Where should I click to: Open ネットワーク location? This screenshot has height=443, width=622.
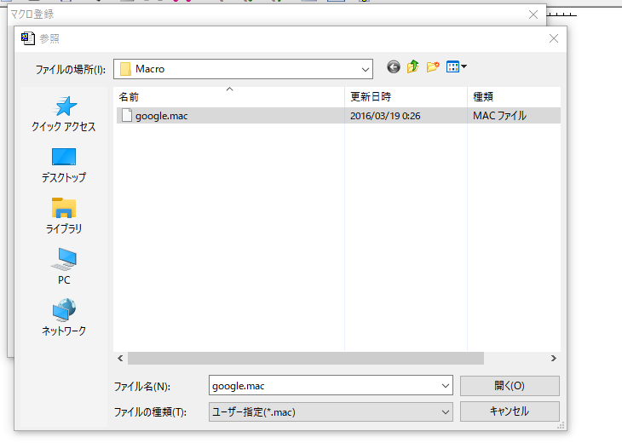point(64,318)
